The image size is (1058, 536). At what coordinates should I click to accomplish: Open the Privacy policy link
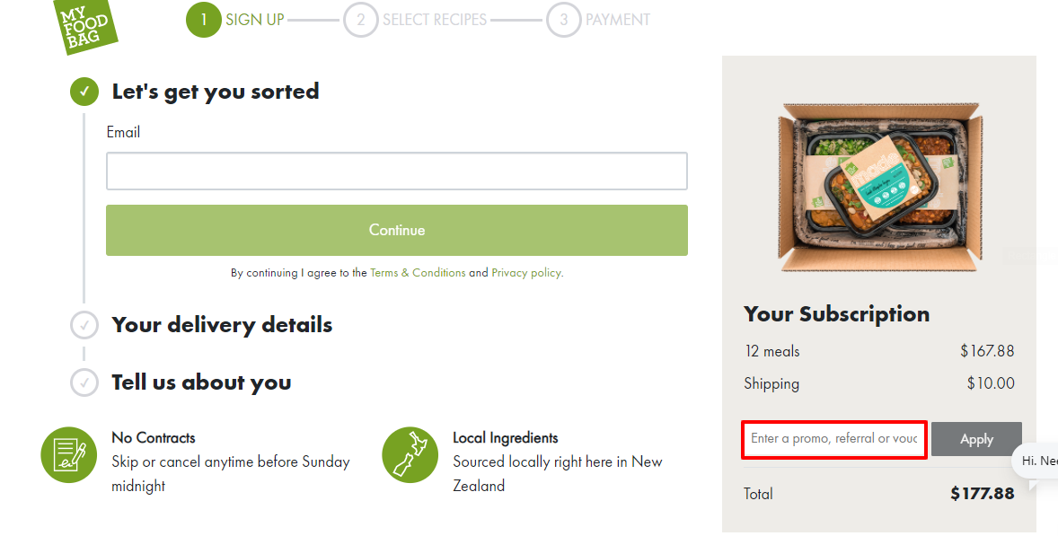526,273
